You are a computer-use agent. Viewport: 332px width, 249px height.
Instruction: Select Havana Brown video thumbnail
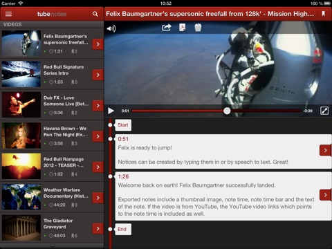[21, 136]
